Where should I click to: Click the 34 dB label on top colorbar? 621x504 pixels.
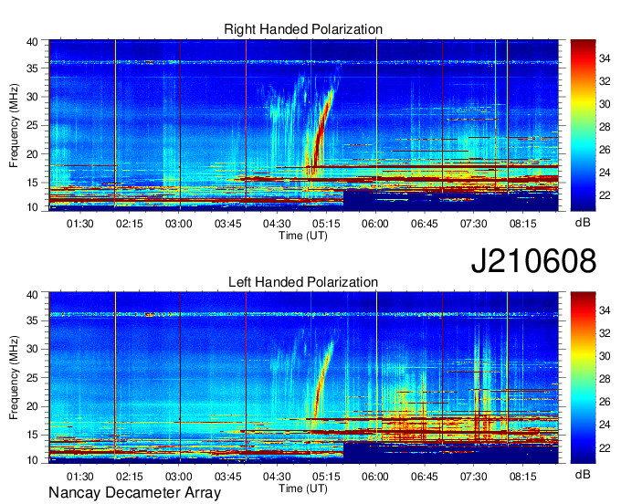(x=605, y=58)
